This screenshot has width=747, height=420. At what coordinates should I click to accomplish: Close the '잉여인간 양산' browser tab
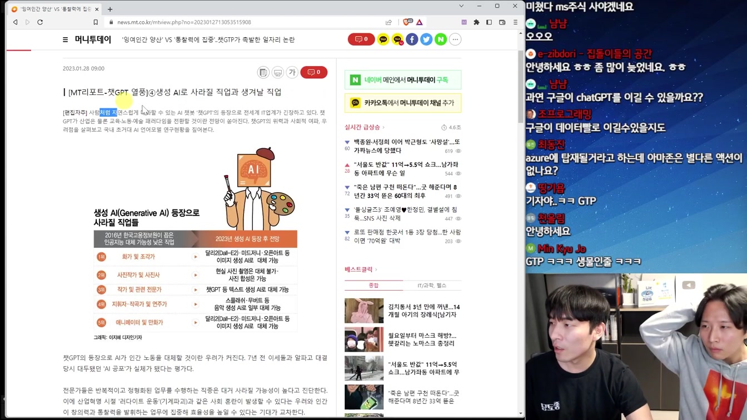(97, 9)
